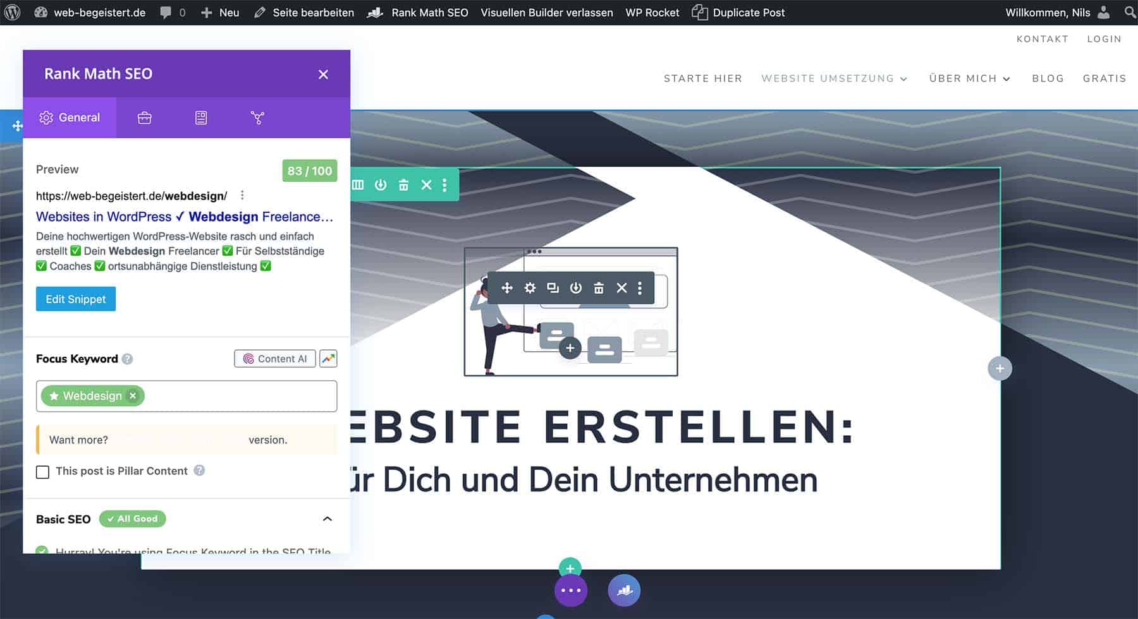Click the grey plus button at row edge
Screen dimensions: 1138x619
point(1000,368)
